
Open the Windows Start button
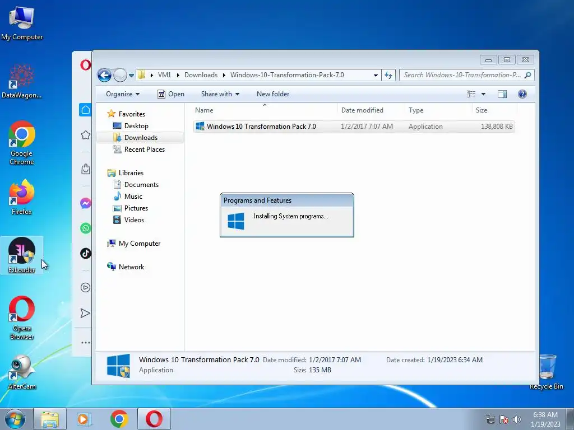(x=15, y=419)
